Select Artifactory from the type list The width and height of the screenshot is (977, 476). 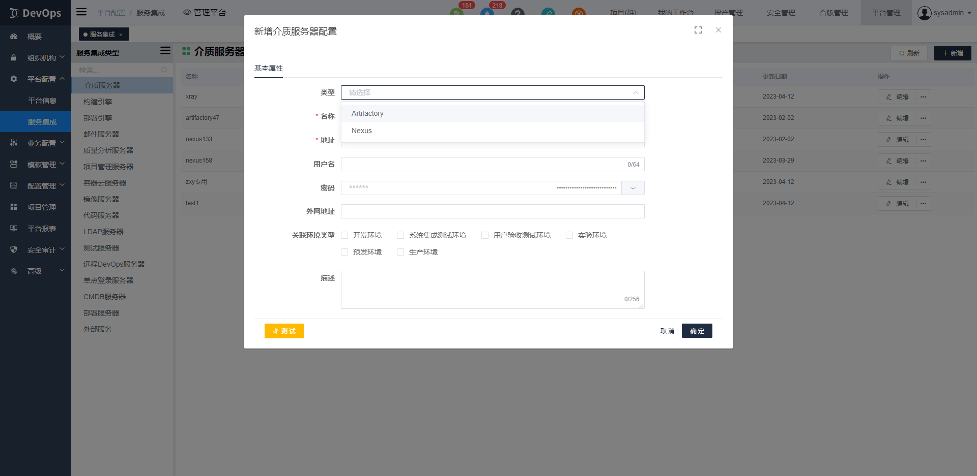tap(493, 113)
